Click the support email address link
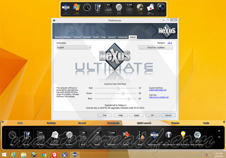Viewport: 226px width, 158px height. tap(158, 90)
